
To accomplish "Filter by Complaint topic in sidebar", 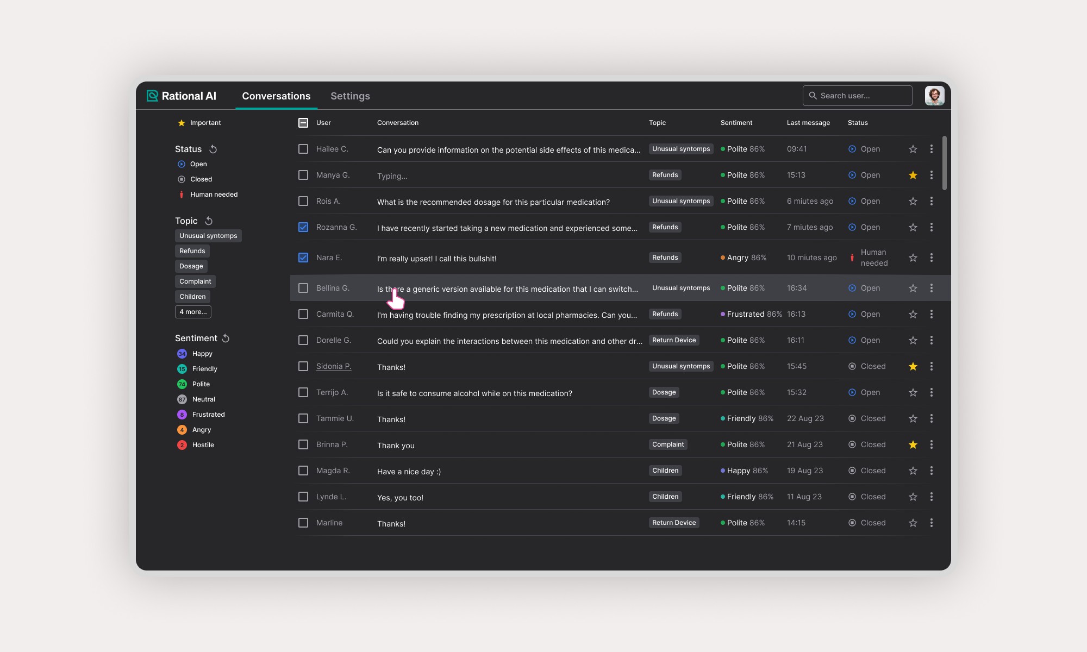I will [x=195, y=281].
